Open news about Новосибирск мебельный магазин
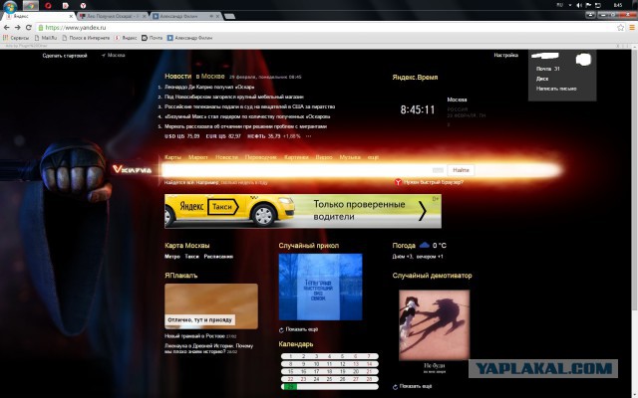 pyautogui.click(x=234, y=97)
